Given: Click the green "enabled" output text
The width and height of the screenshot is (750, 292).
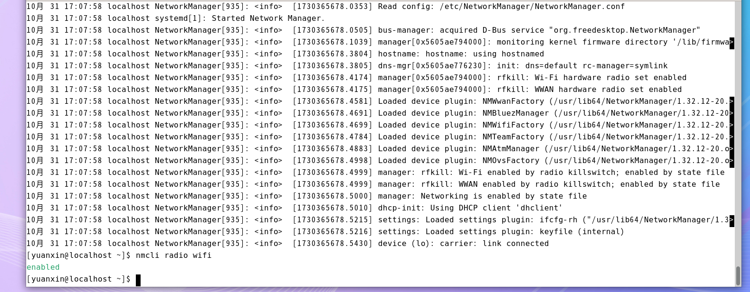Looking at the screenshot, I should (x=43, y=267).
